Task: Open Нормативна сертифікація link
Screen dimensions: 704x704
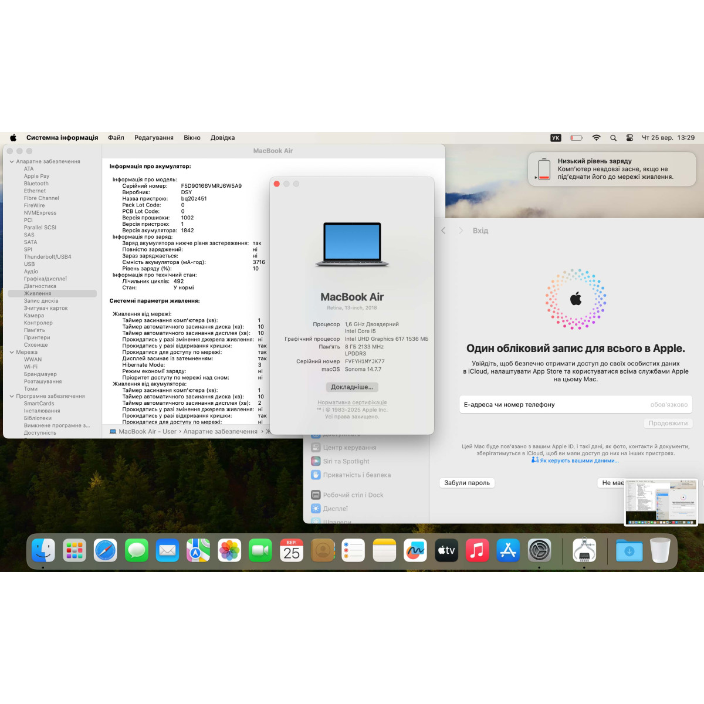Action: 352,402
